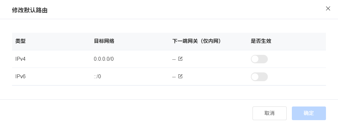
Task: Click the 0.0.0.0/0 target network value
Action: [x=104, y=59]
